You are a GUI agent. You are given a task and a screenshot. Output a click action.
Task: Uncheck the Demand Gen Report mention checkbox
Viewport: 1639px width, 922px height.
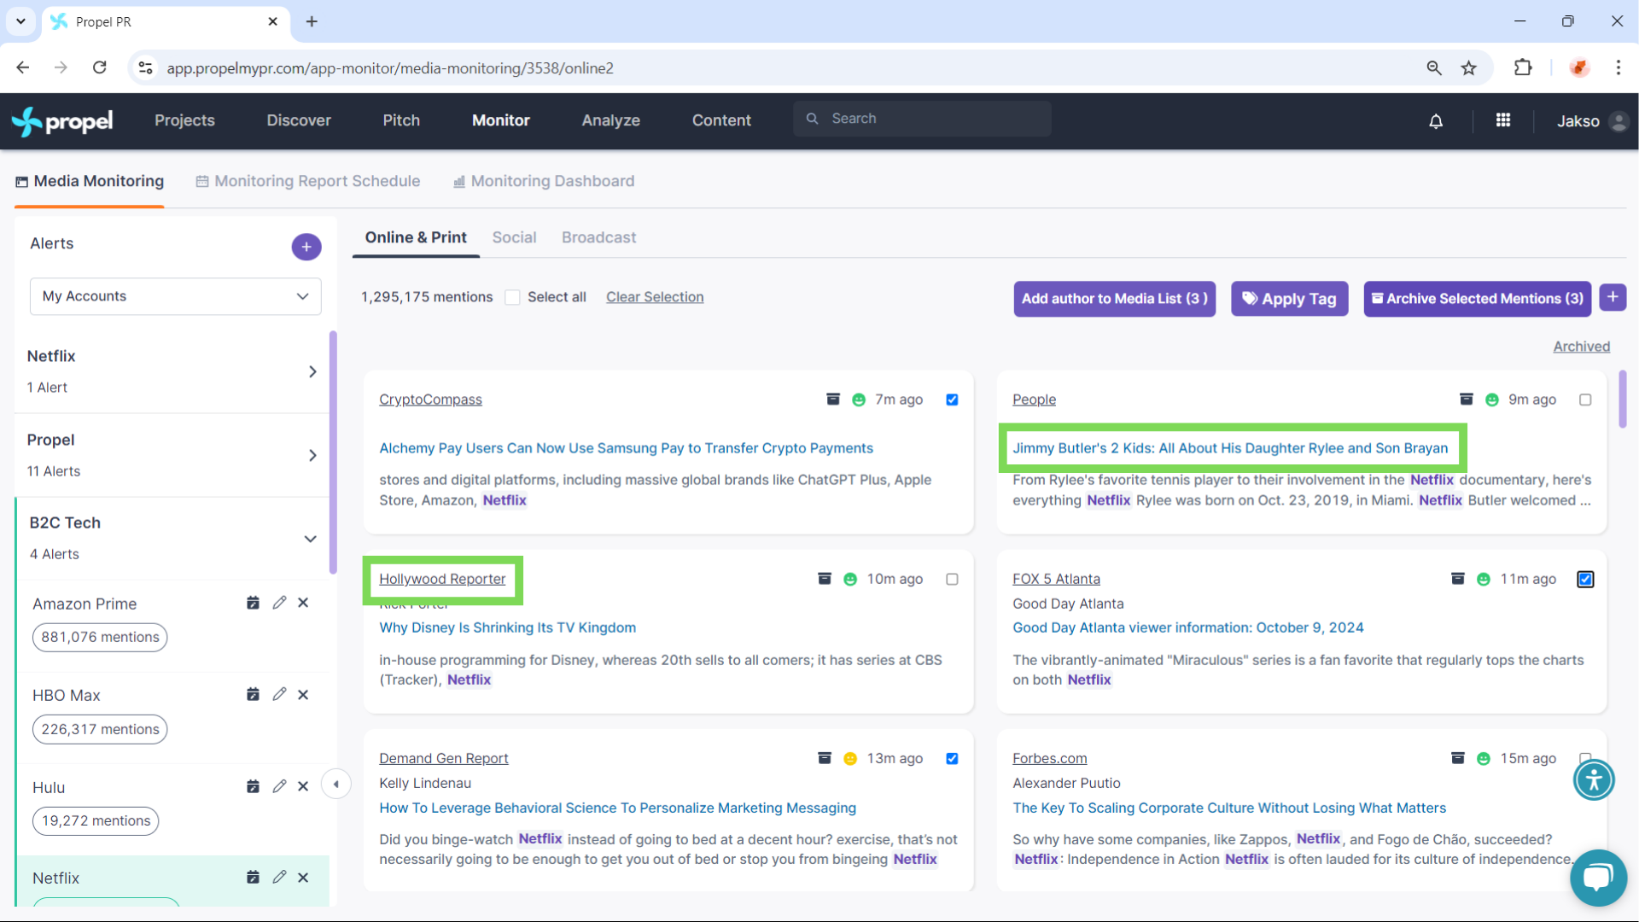click(x=952, y=758)
